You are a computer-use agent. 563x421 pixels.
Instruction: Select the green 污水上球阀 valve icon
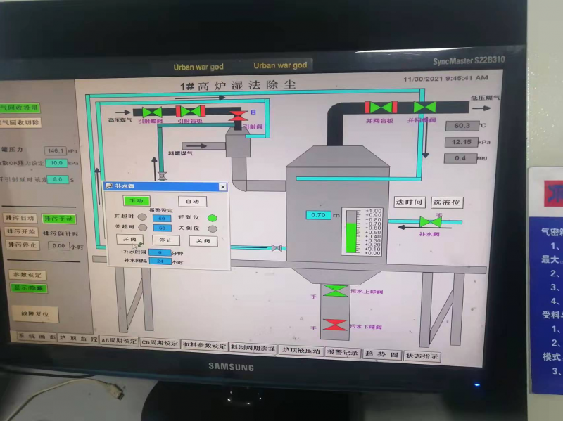coord(336,291)
